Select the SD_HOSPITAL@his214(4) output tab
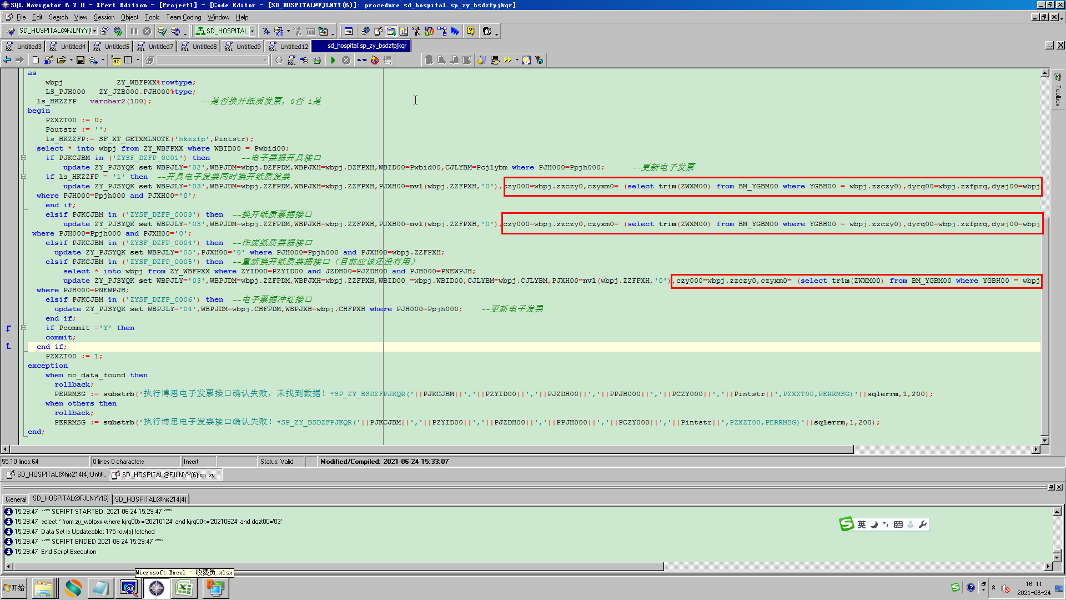The image size is (1066, 600). pos(150,499)
